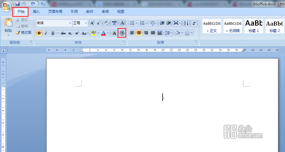Open the customize quick access toolbar arrow
The image size is (285, 152).
pos(42,3)
